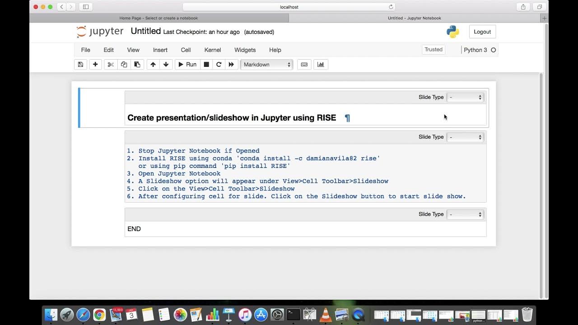Screen dimensions: 578x325
Task: Open the Cell menu
Action: tap(186, 50)
